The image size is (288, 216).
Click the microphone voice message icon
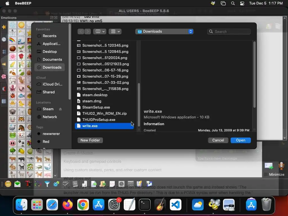click(x=281, y=166)
